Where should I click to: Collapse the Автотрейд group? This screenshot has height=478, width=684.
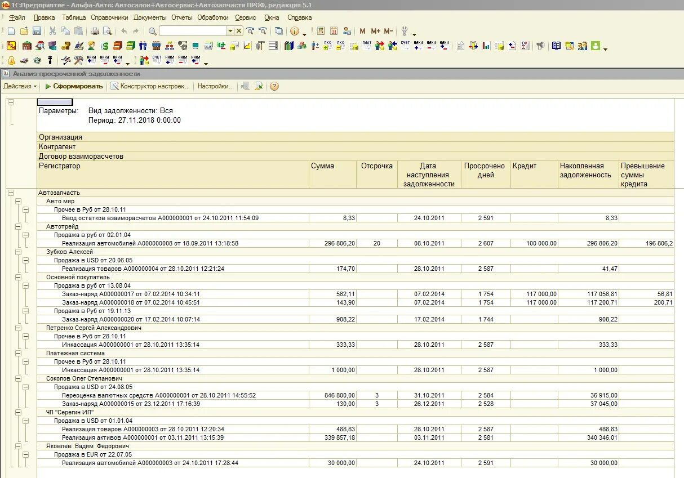(x=18, y=226)
